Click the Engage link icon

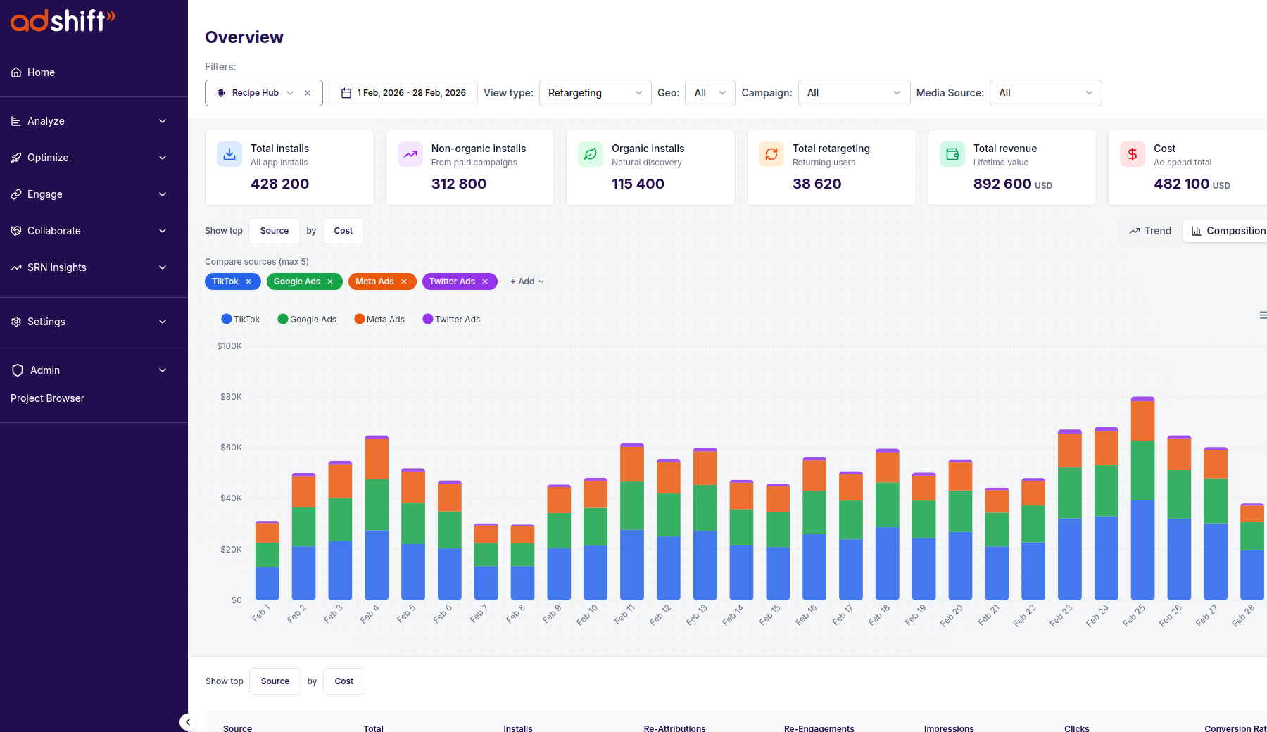tap(15, 194)
